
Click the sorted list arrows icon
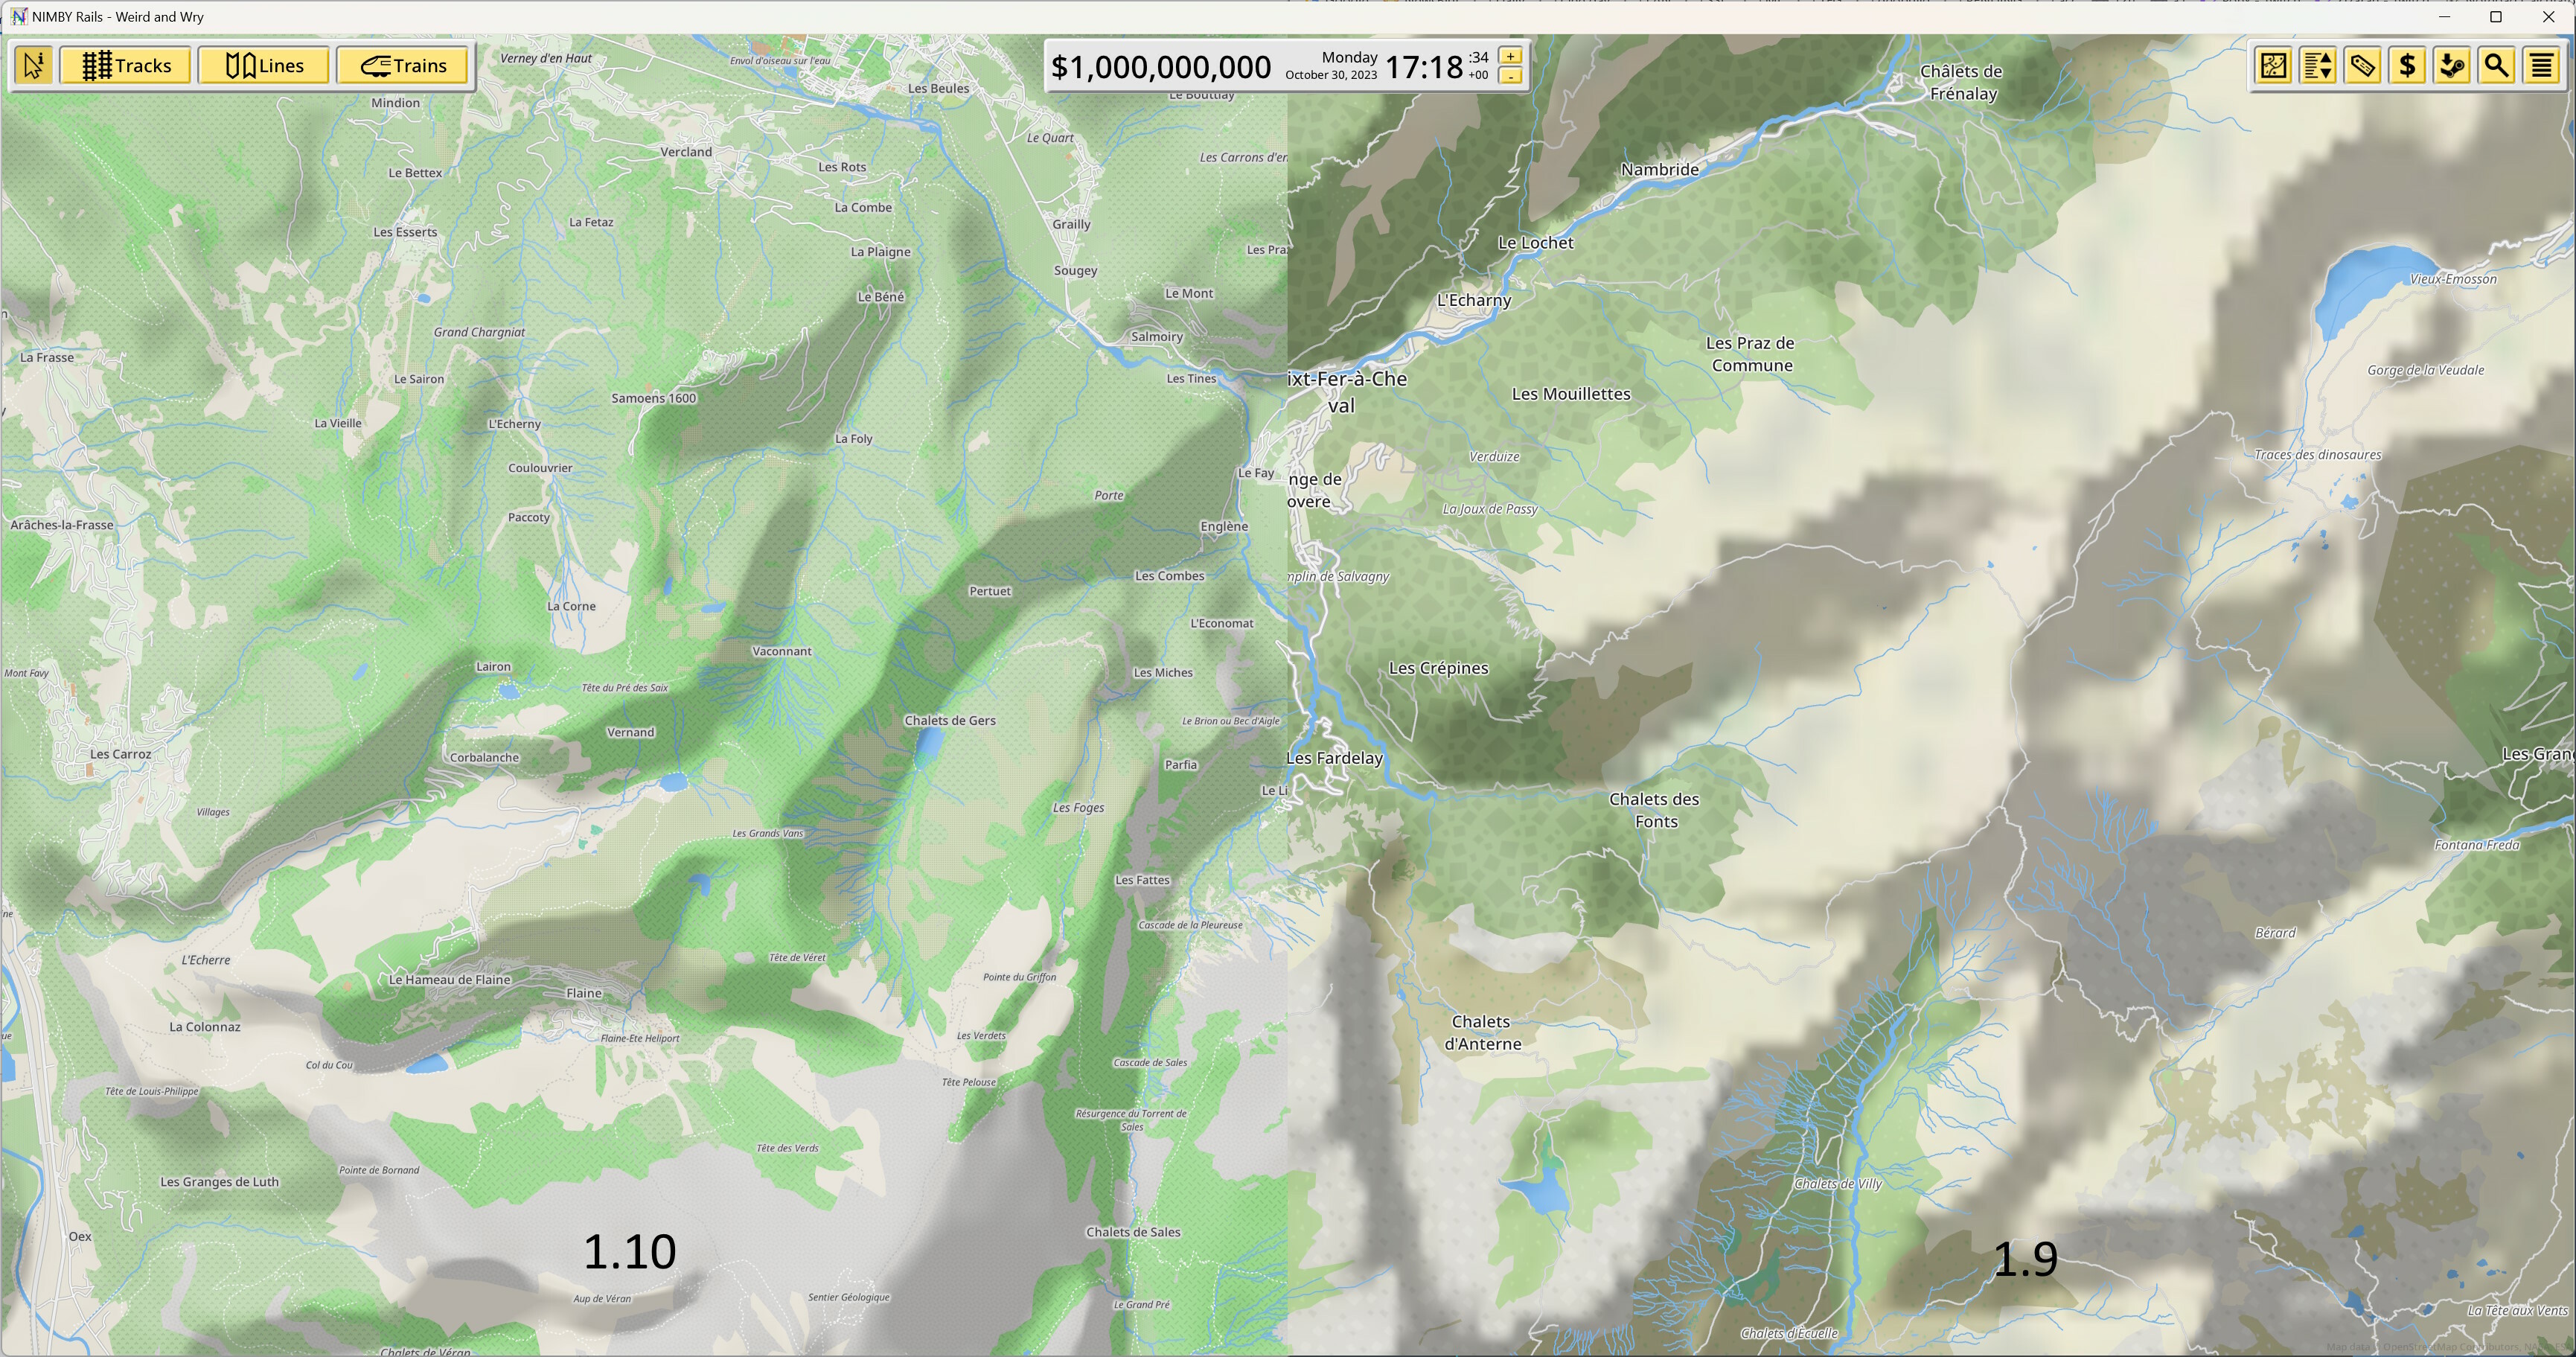(x=2318, y=66)
